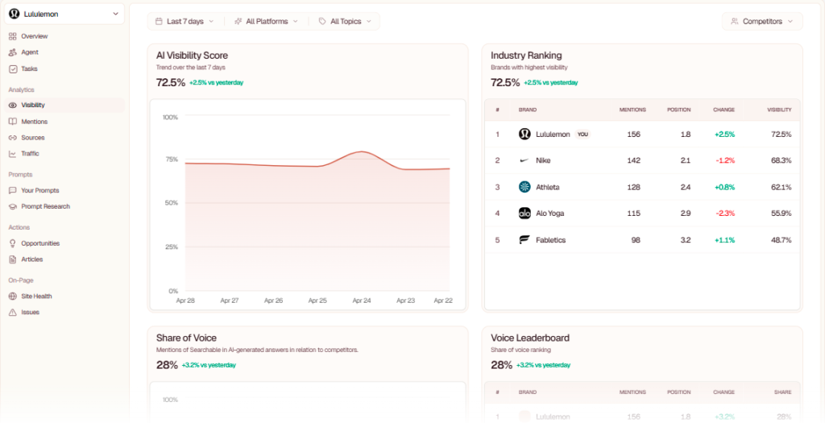Open Tasks in the sidebar
Image resolution: width=825 pixels, height=423 pixels.
click(x=29, y=68)
